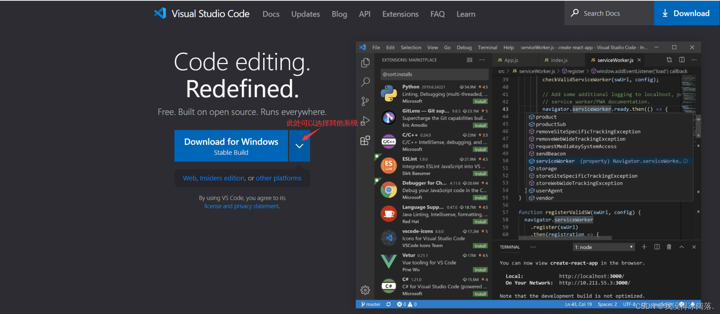This screenshot has height=314, width=720.
Task: Click the ESLint extension icon
Action: tap(389, 166)
